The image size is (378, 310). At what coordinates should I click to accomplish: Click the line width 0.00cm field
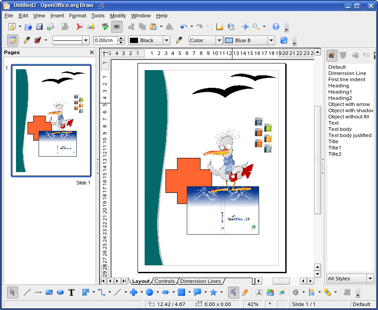point(106,40)
